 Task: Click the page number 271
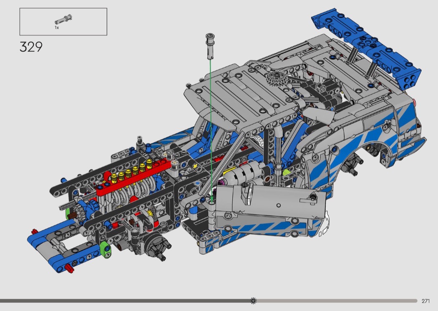coord(425,301)
